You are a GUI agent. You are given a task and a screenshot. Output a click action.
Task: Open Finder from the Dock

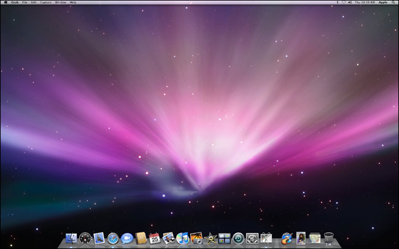71,239
